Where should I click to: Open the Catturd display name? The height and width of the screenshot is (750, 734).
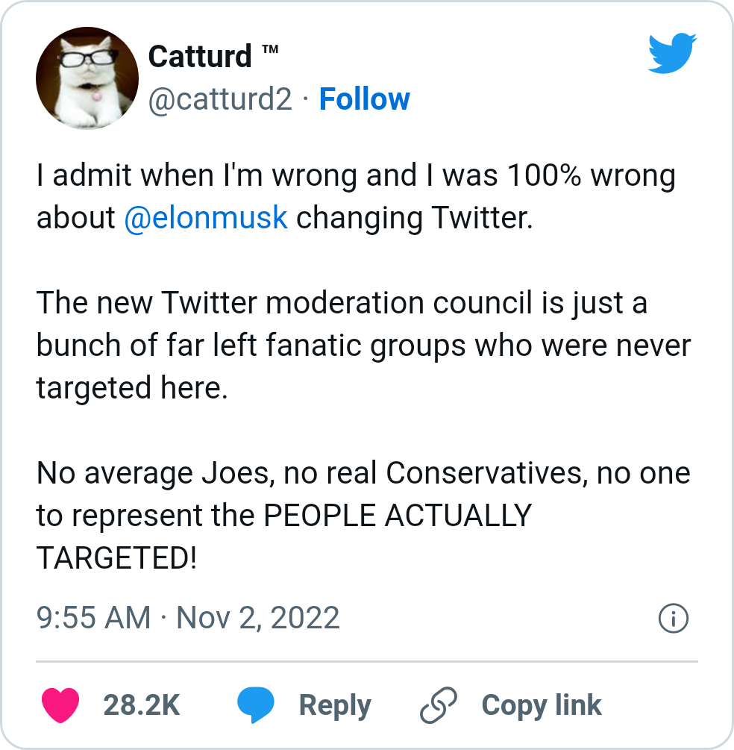(x=200, y=56)
